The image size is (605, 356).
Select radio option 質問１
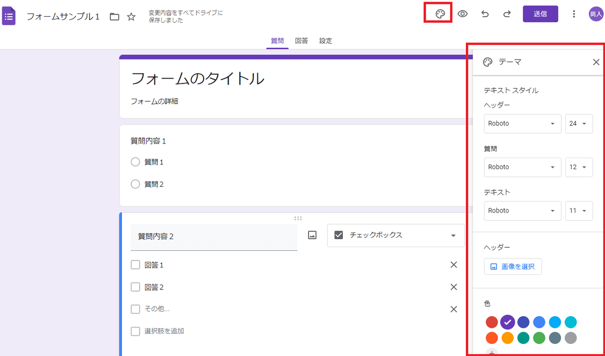[135, 162]
